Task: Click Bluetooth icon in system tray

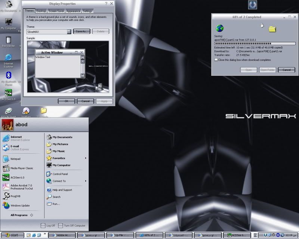Action: (x=278, y=235)
